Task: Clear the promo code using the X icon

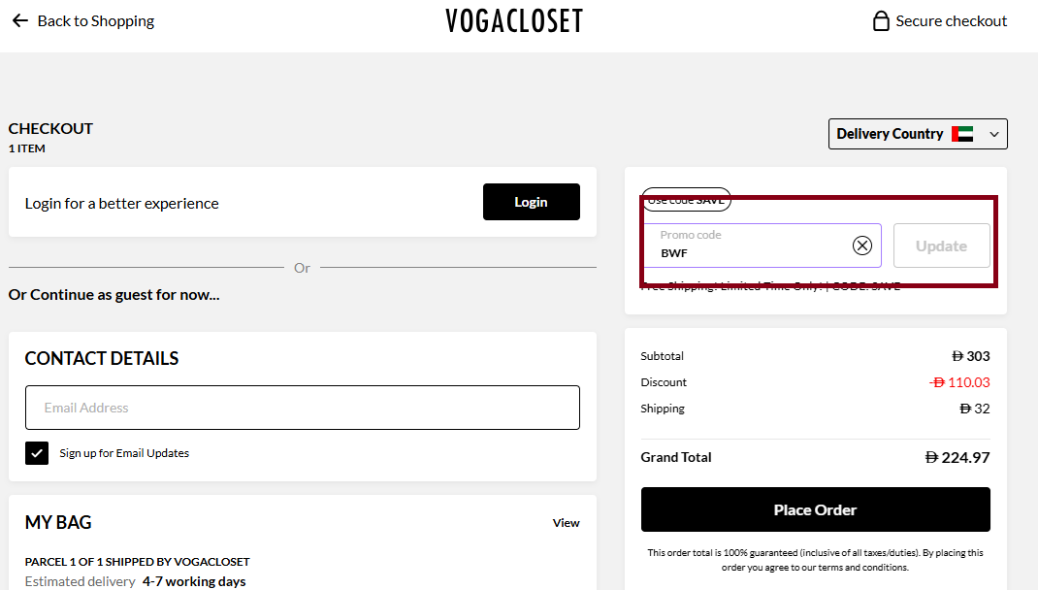Action: click(x=862, y=245)
